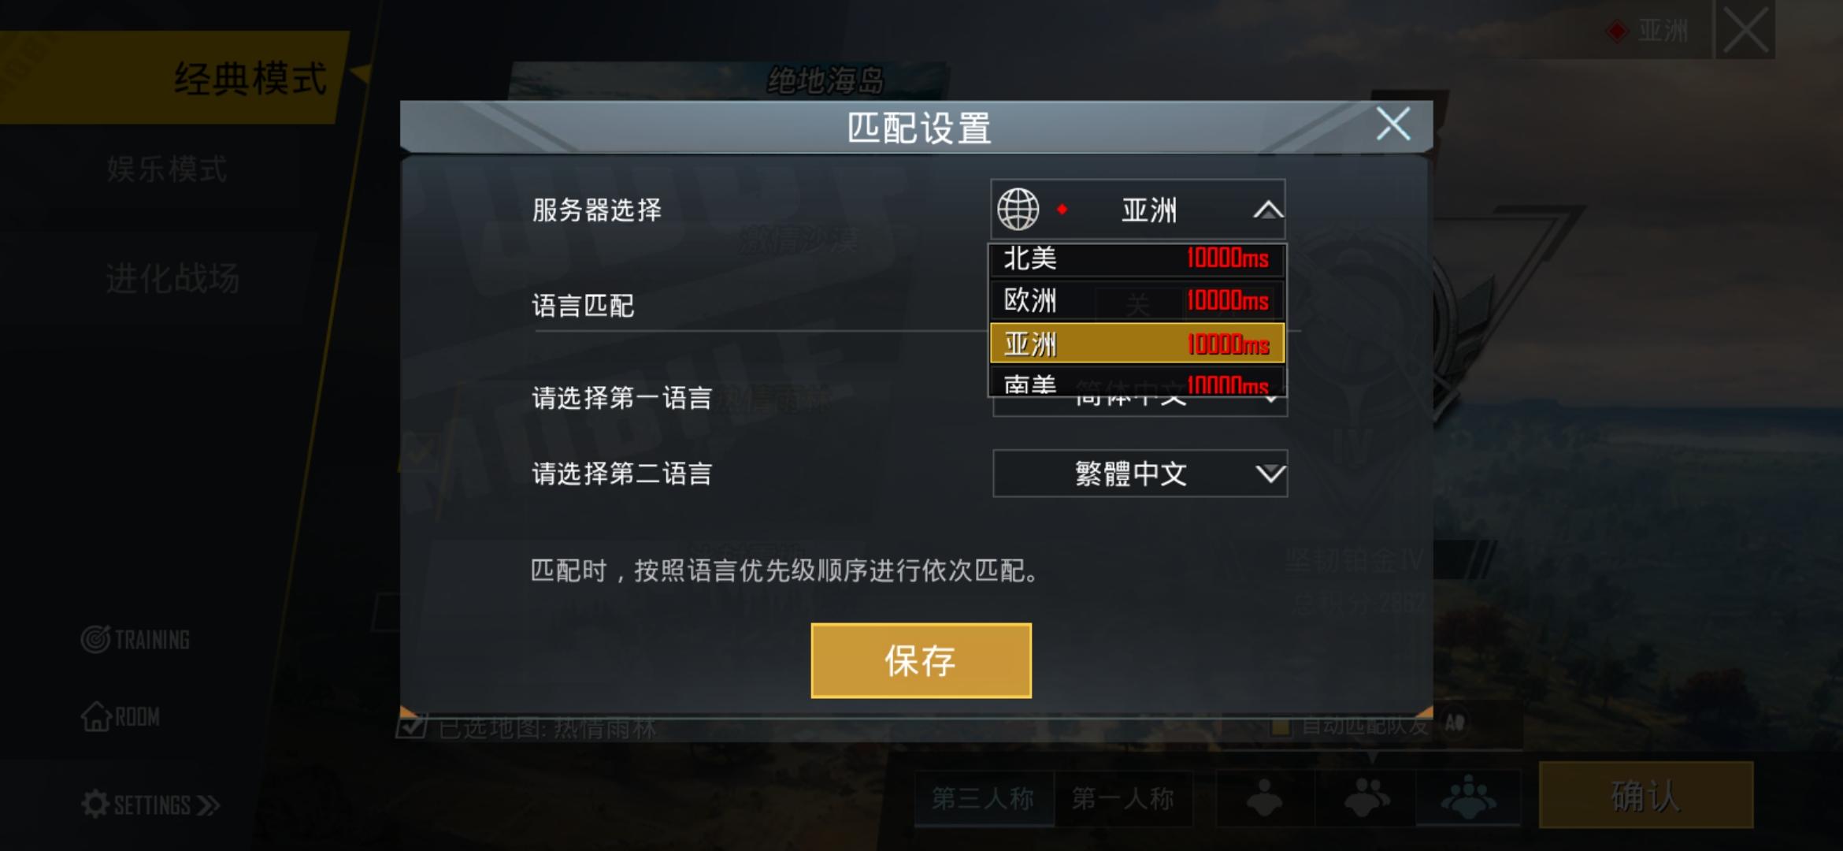Open the TRAINING mode icon
This screenshot has height=851, width=1843.
coord(95,639)
